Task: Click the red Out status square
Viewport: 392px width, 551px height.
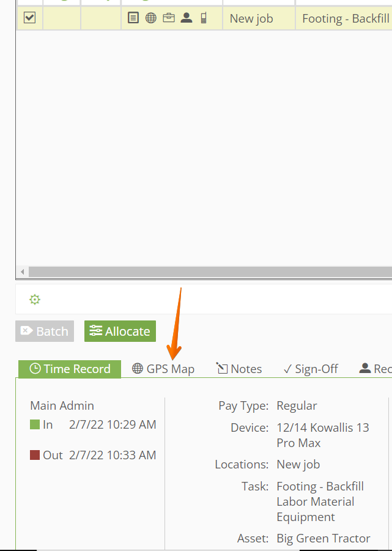Action: coord(35,455)
